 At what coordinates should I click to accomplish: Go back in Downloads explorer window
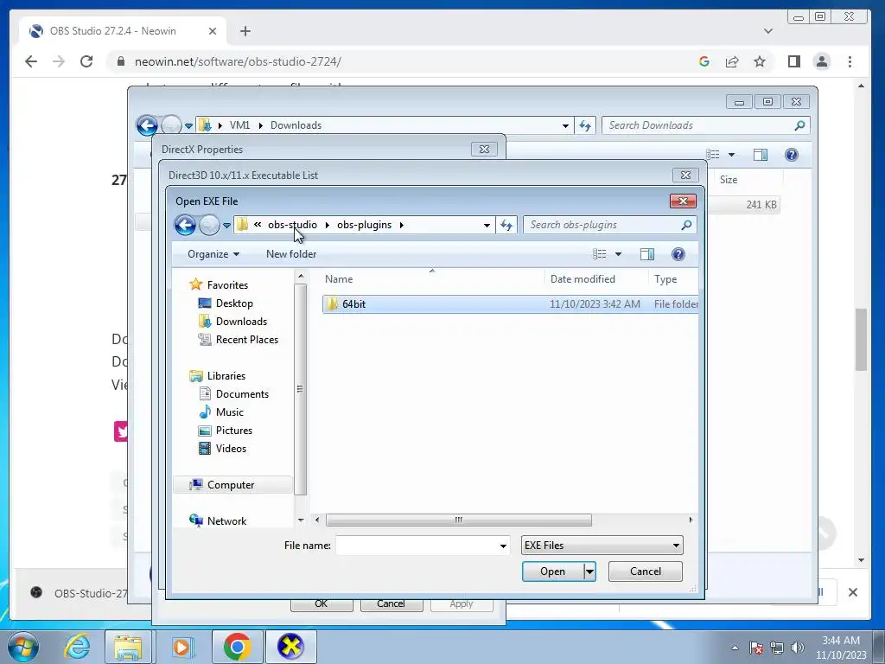point(147,125)
